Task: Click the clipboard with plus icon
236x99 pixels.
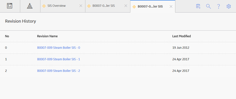Action: pos(198,6)
